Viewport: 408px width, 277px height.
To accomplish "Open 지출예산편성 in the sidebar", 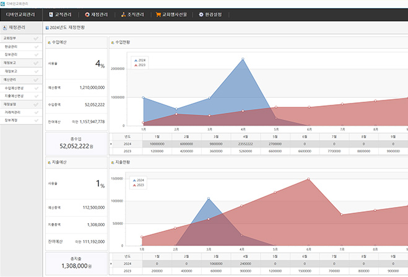I will point(14,96).
